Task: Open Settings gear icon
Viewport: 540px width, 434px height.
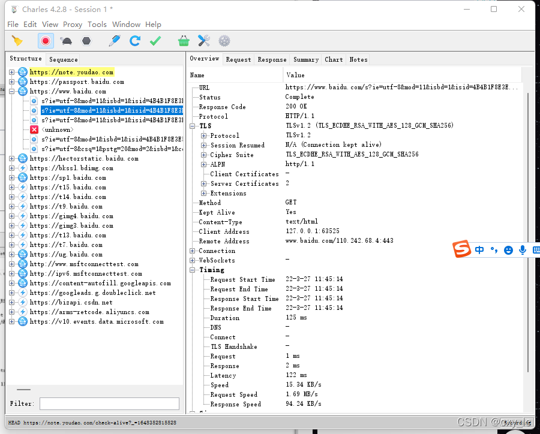Action: click(x=224, y=41)
